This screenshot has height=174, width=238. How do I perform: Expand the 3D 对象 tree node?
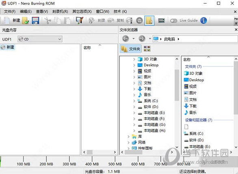pyautogui.click(x=134, y=59)
